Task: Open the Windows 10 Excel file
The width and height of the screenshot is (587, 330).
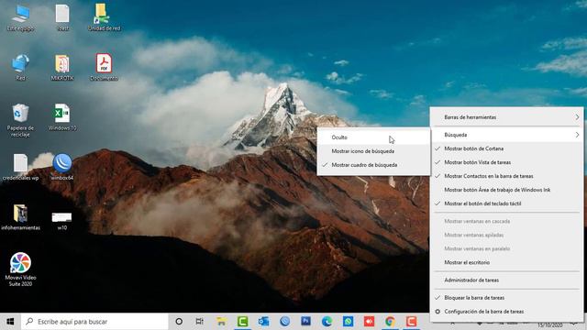Action: [62, 117]
